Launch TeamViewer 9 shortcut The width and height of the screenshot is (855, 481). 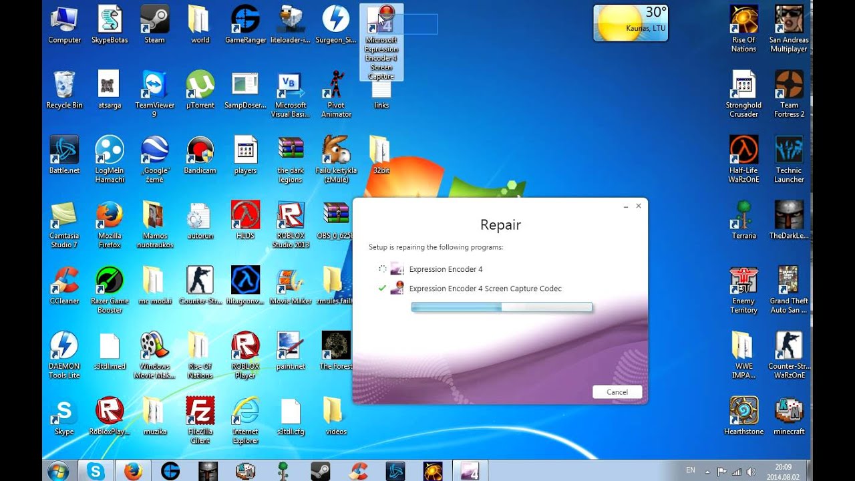pos(154,94)
